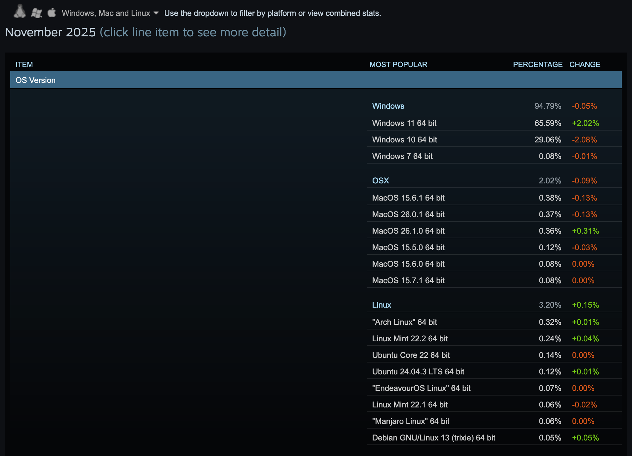Open the Windows, Mac and Linux dropdown

(x=110, y=13)
